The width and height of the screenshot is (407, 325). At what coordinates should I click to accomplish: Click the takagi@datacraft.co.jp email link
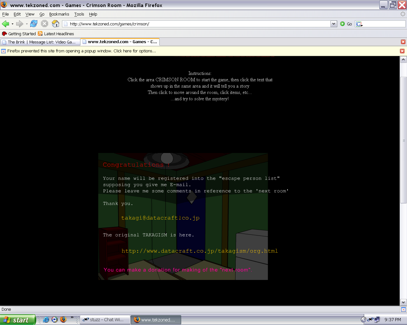pyautogui.click(x=160, y=218)
